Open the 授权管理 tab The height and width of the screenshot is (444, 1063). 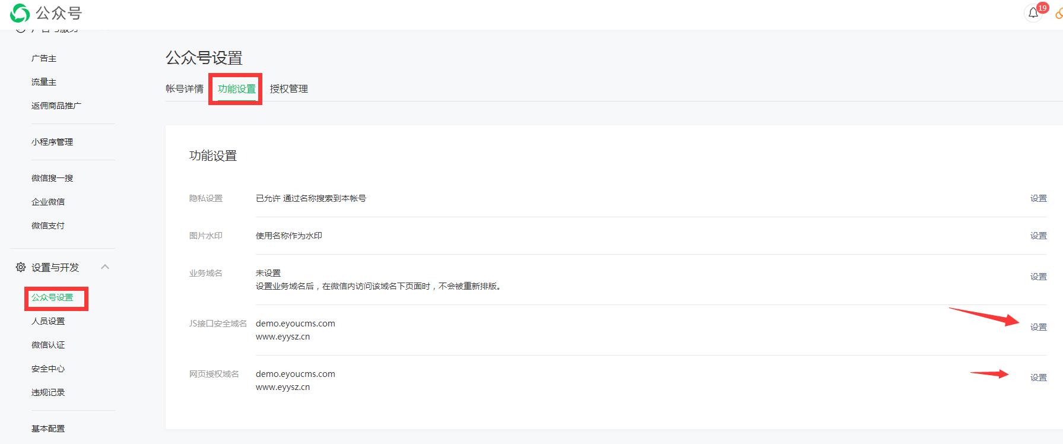click(x=288, y=89)
